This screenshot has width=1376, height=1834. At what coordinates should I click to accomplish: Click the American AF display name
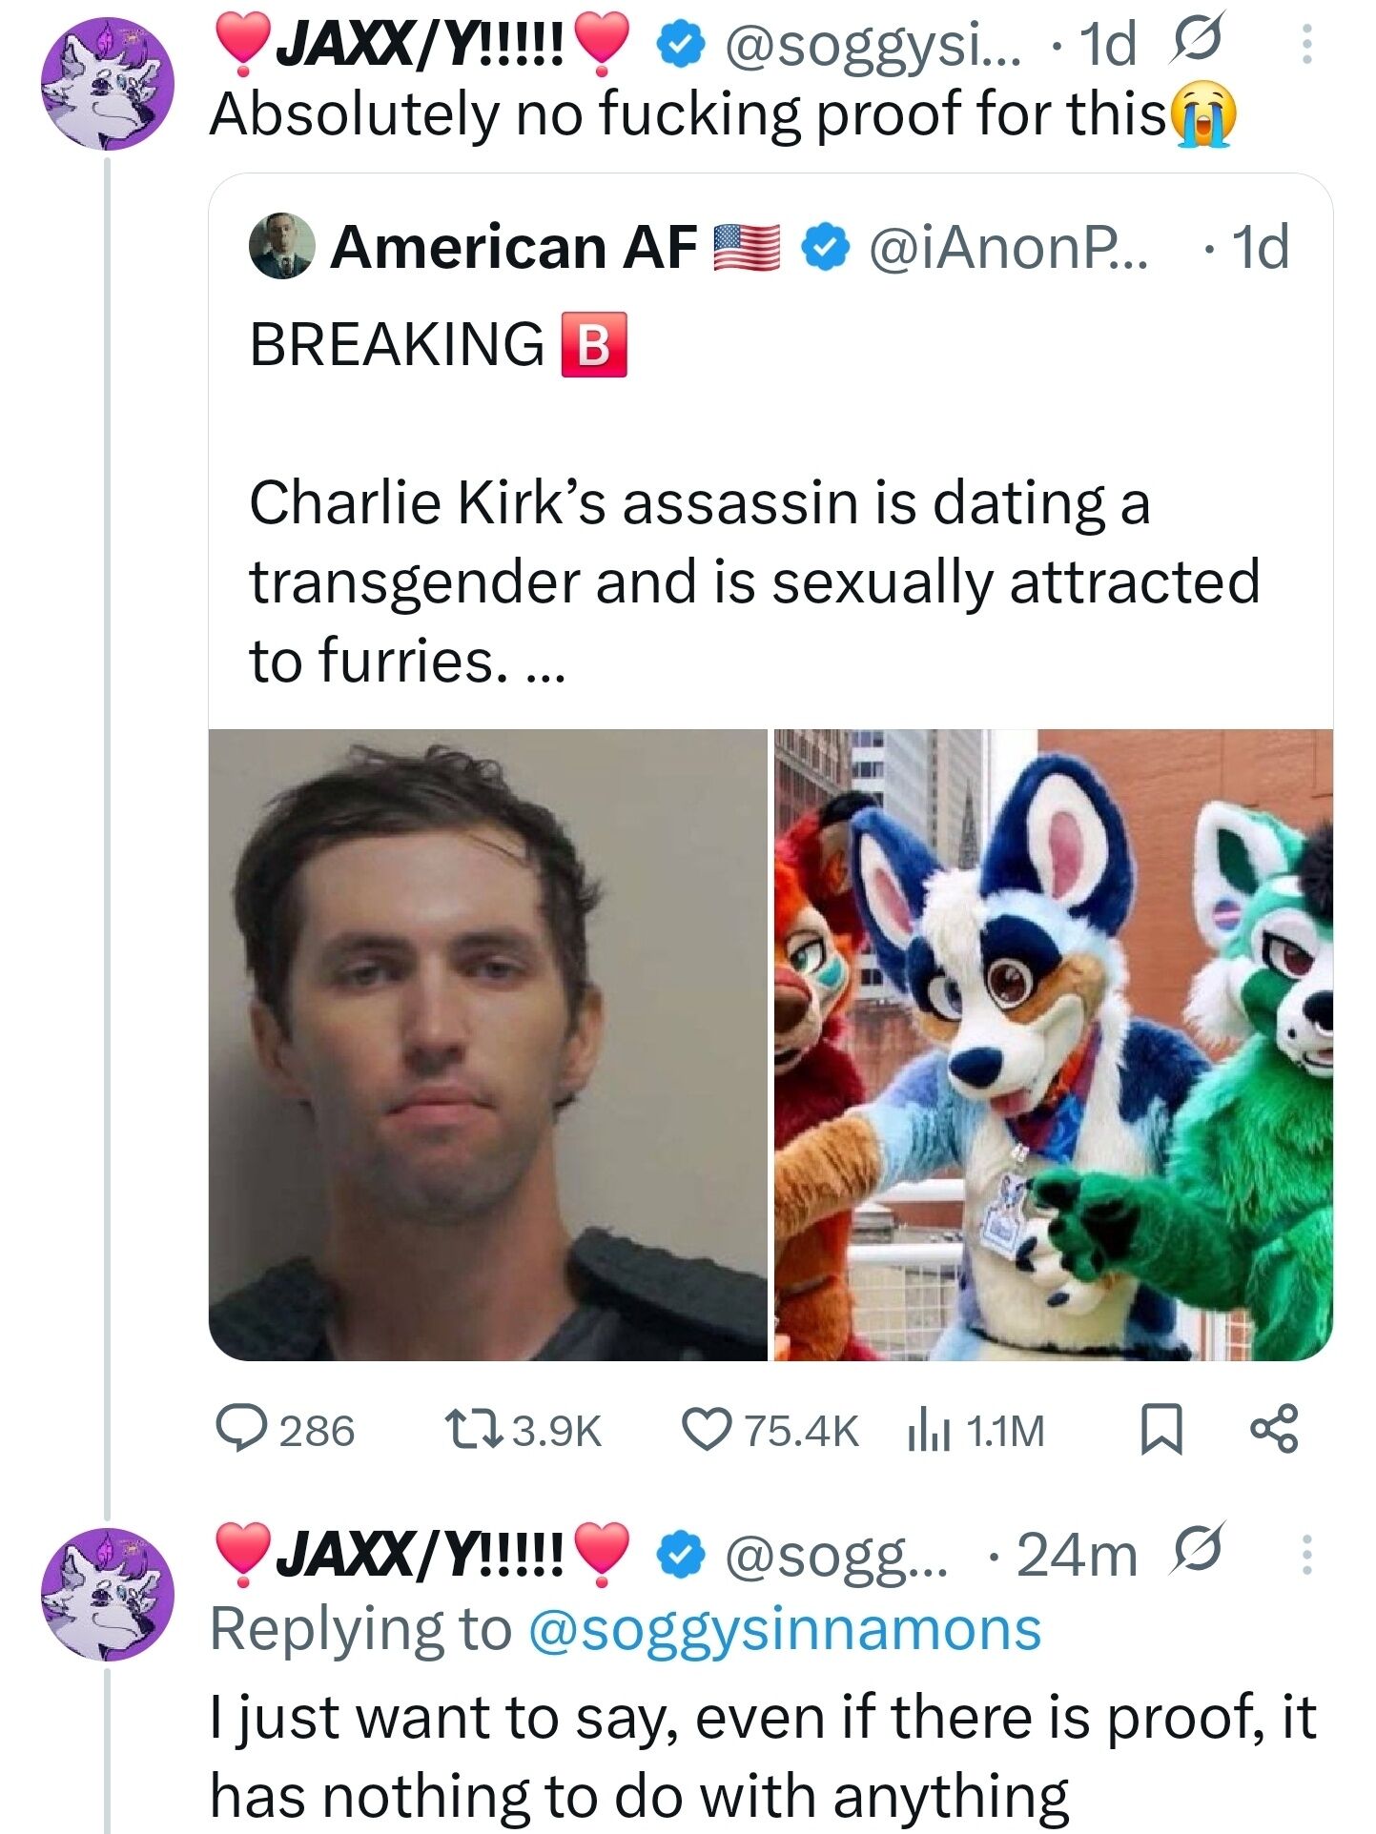[x=514, y=248]
